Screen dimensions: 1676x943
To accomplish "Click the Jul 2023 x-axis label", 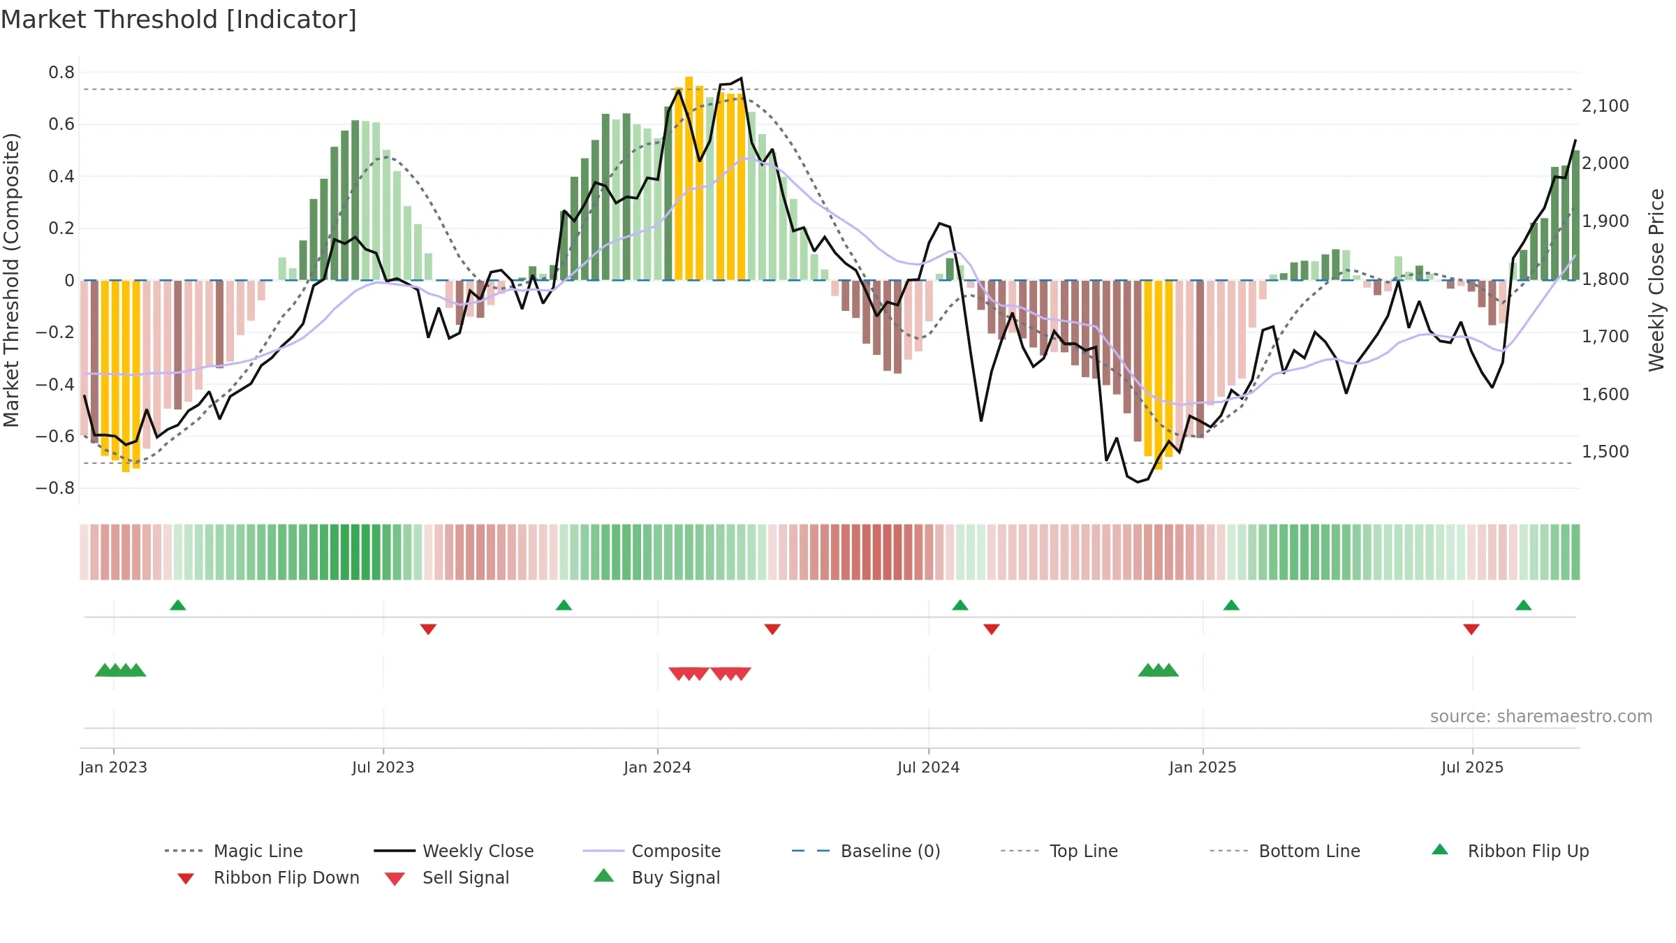I will coord(383,768).
